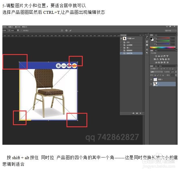Add a Brightness/Contrast adjustment

pyautogui.click(x=156, y=56)
